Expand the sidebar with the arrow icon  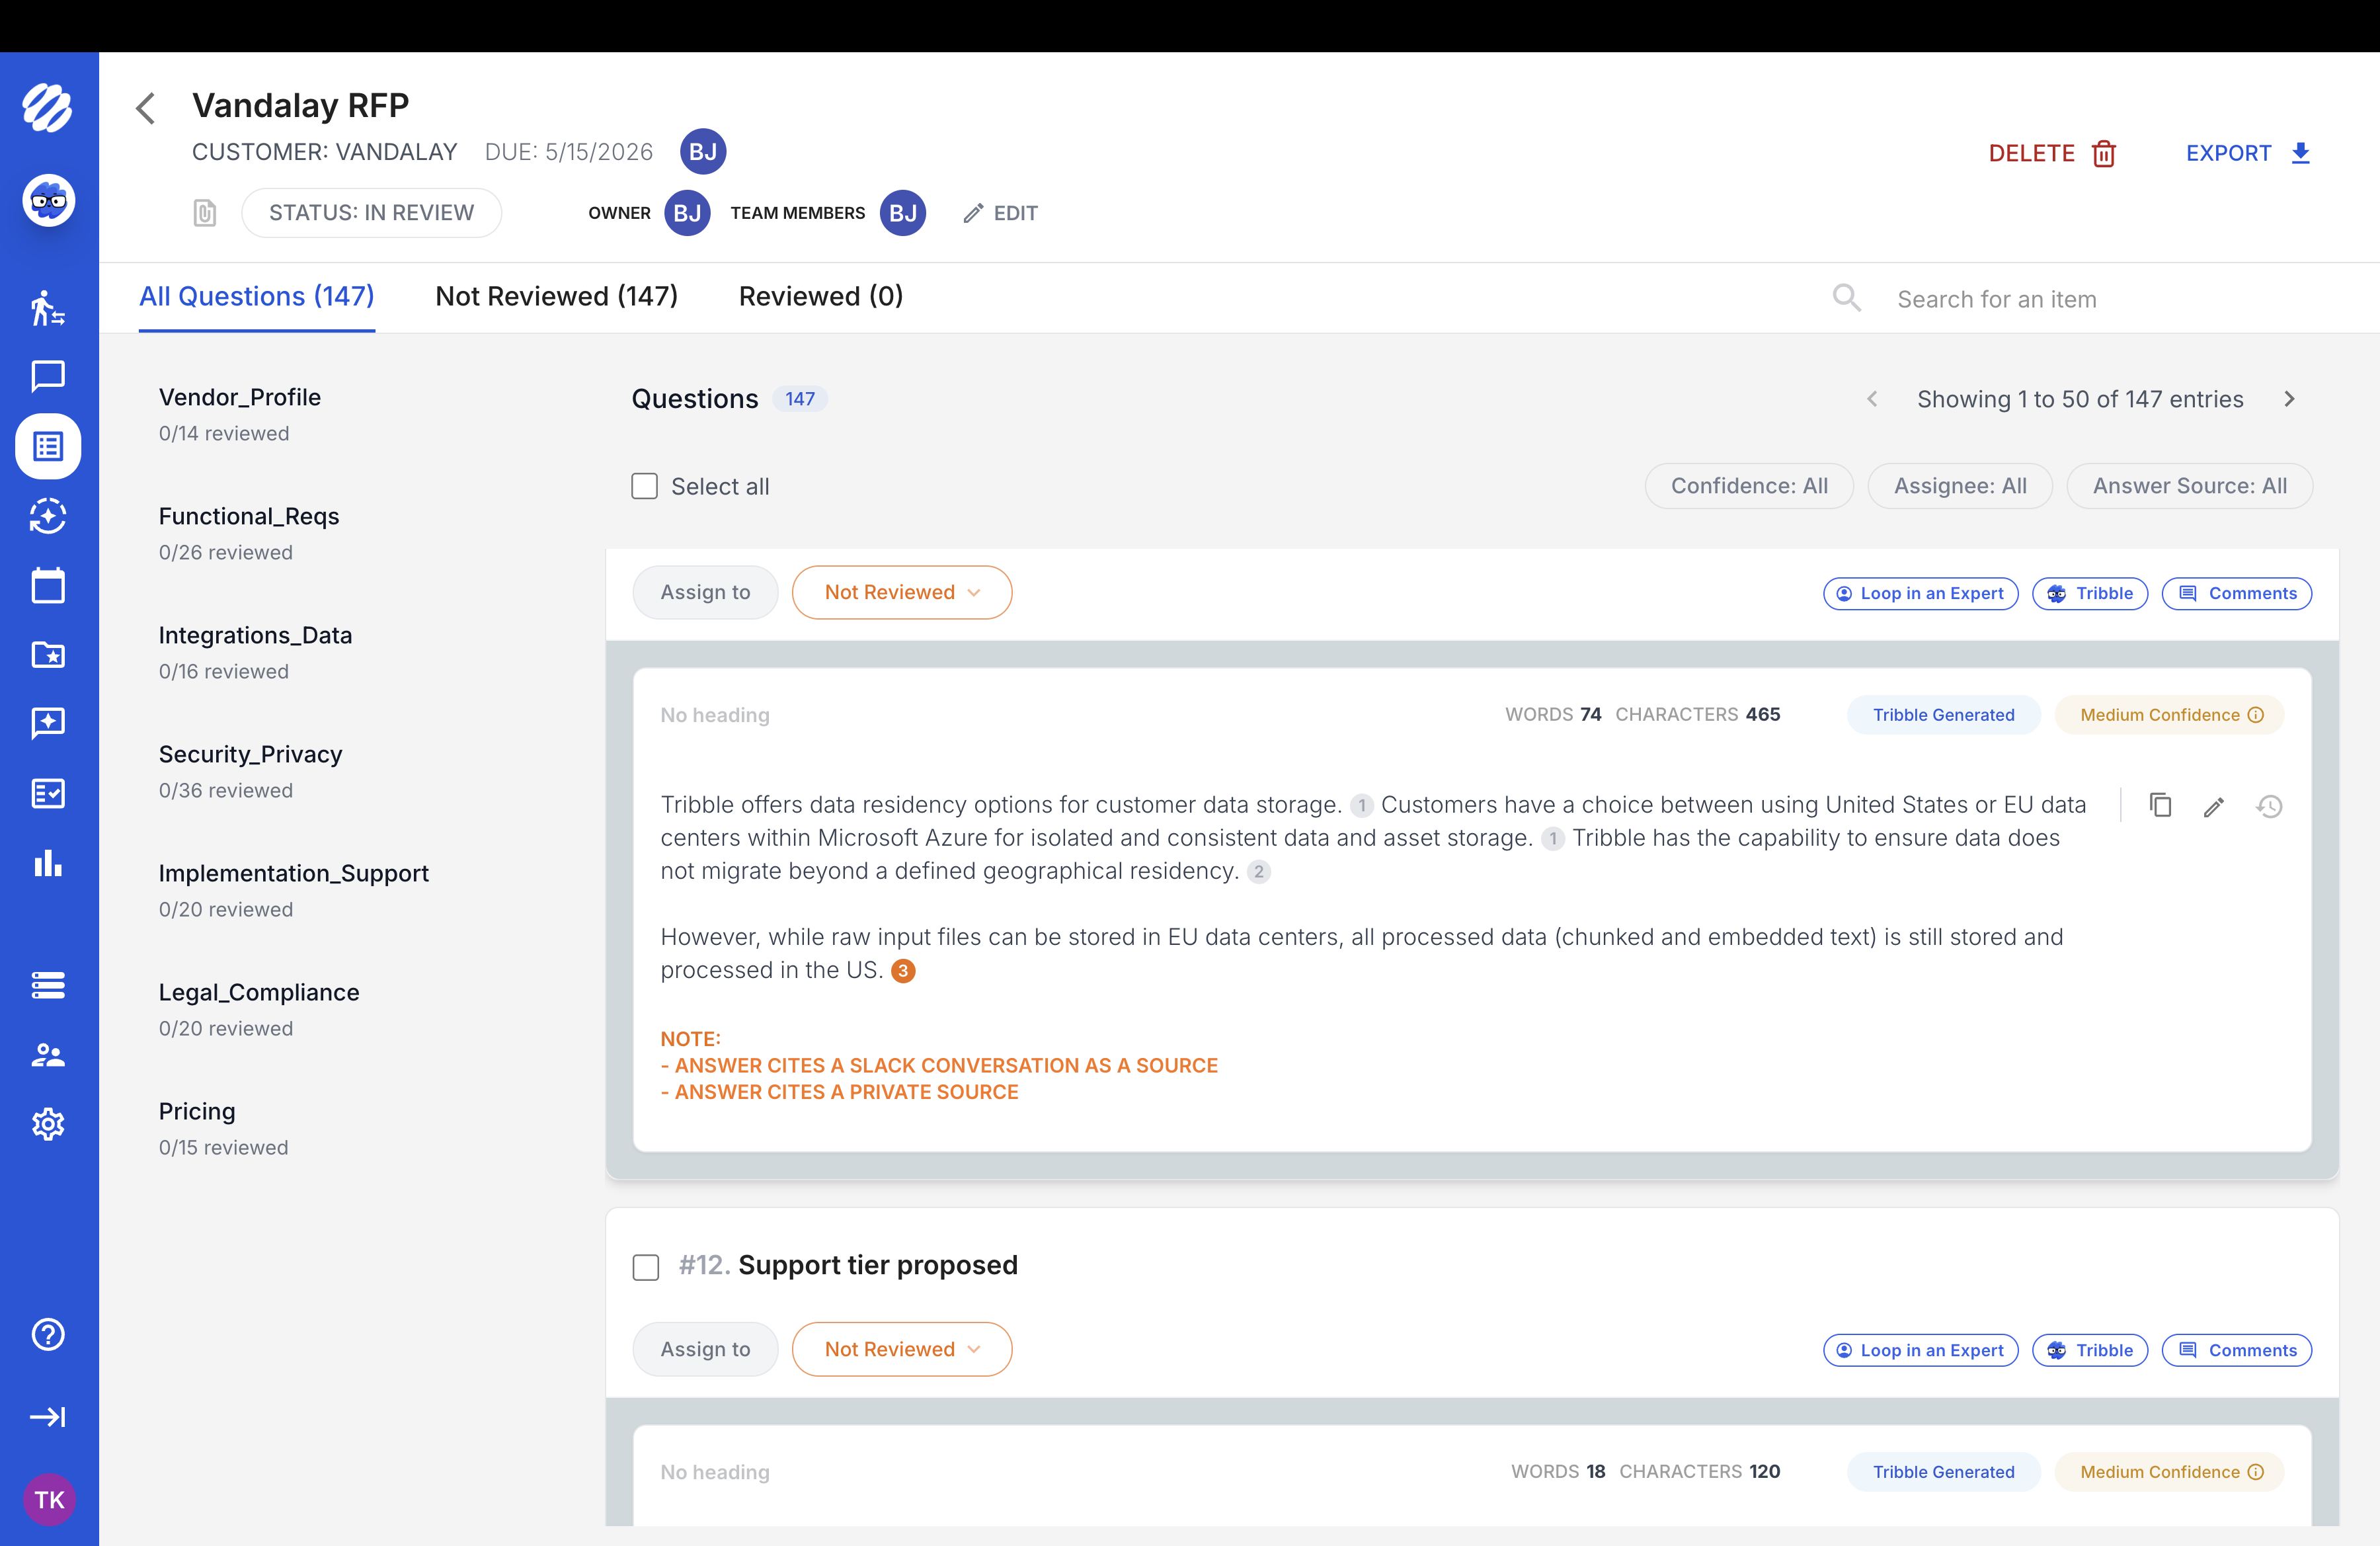(48, 1417)
